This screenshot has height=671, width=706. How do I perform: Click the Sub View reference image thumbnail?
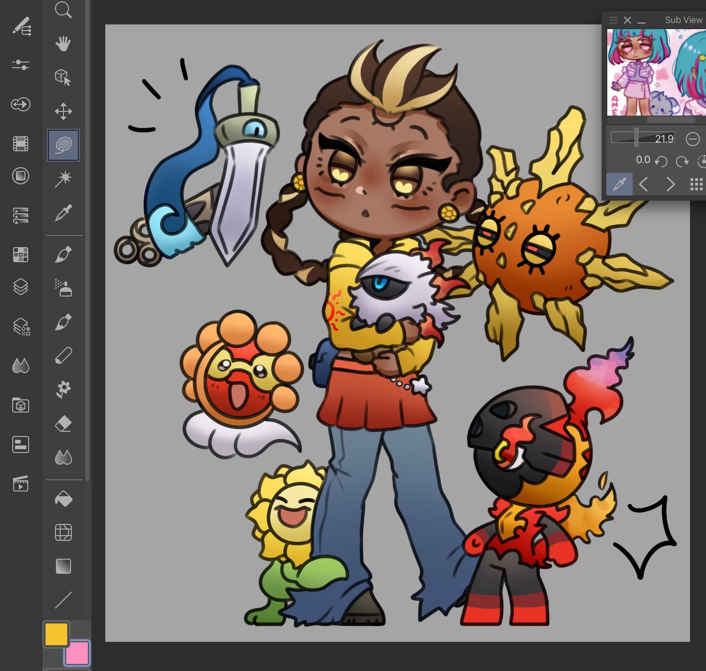[657, 72]
